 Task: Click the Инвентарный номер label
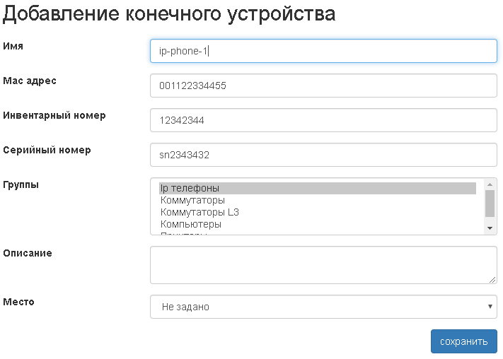click(54, 115)
